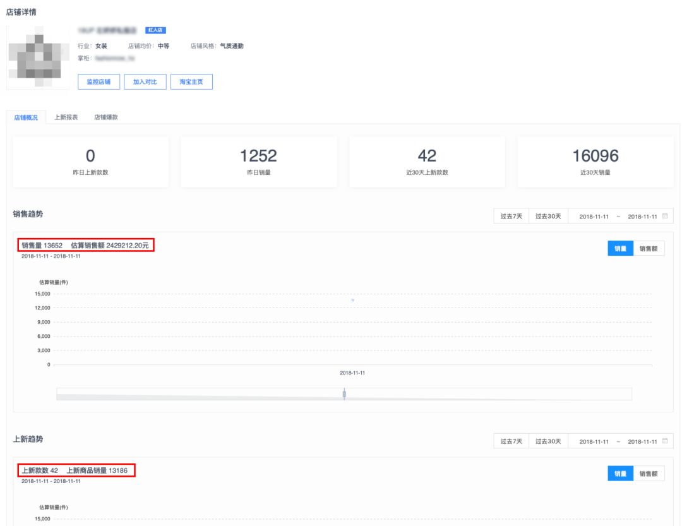Click the 近30天上新款数 42 card
The width and height of the screenshot is (682, 526).
pos(427,162)
